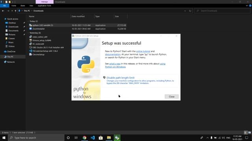Click Disable path length limit option
This screenshot has width=252, height=141.
(x=120, y=78)
